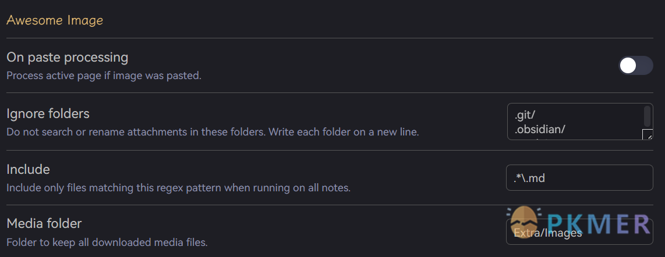Click the PKMER watermark text
Viewport: 665px width, 257px height.
click(598, 223)
